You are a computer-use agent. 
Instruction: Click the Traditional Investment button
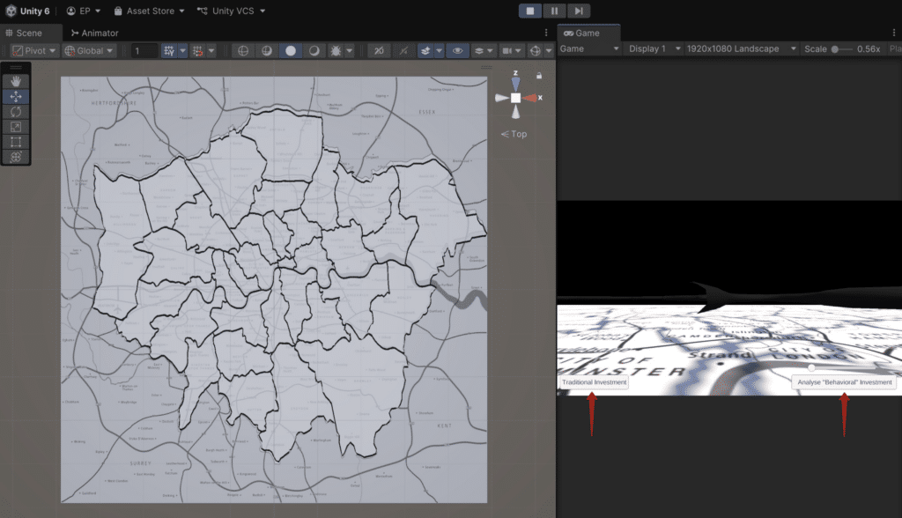click(x=594, y=382)
